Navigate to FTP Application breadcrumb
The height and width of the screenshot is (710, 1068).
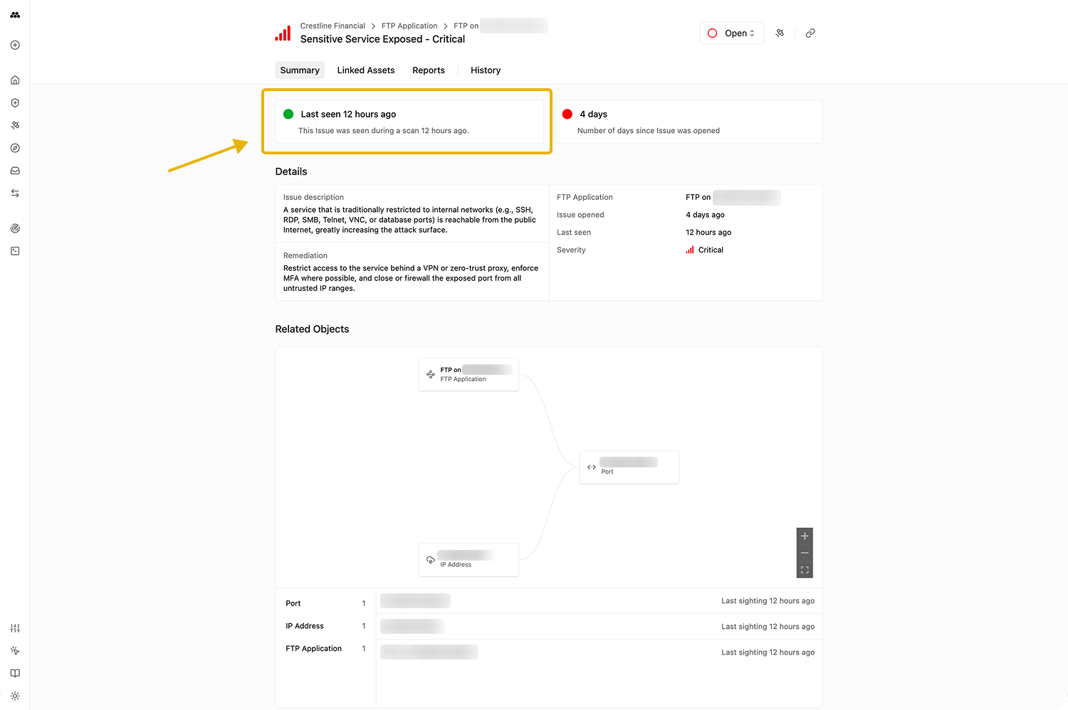point(409,26)
